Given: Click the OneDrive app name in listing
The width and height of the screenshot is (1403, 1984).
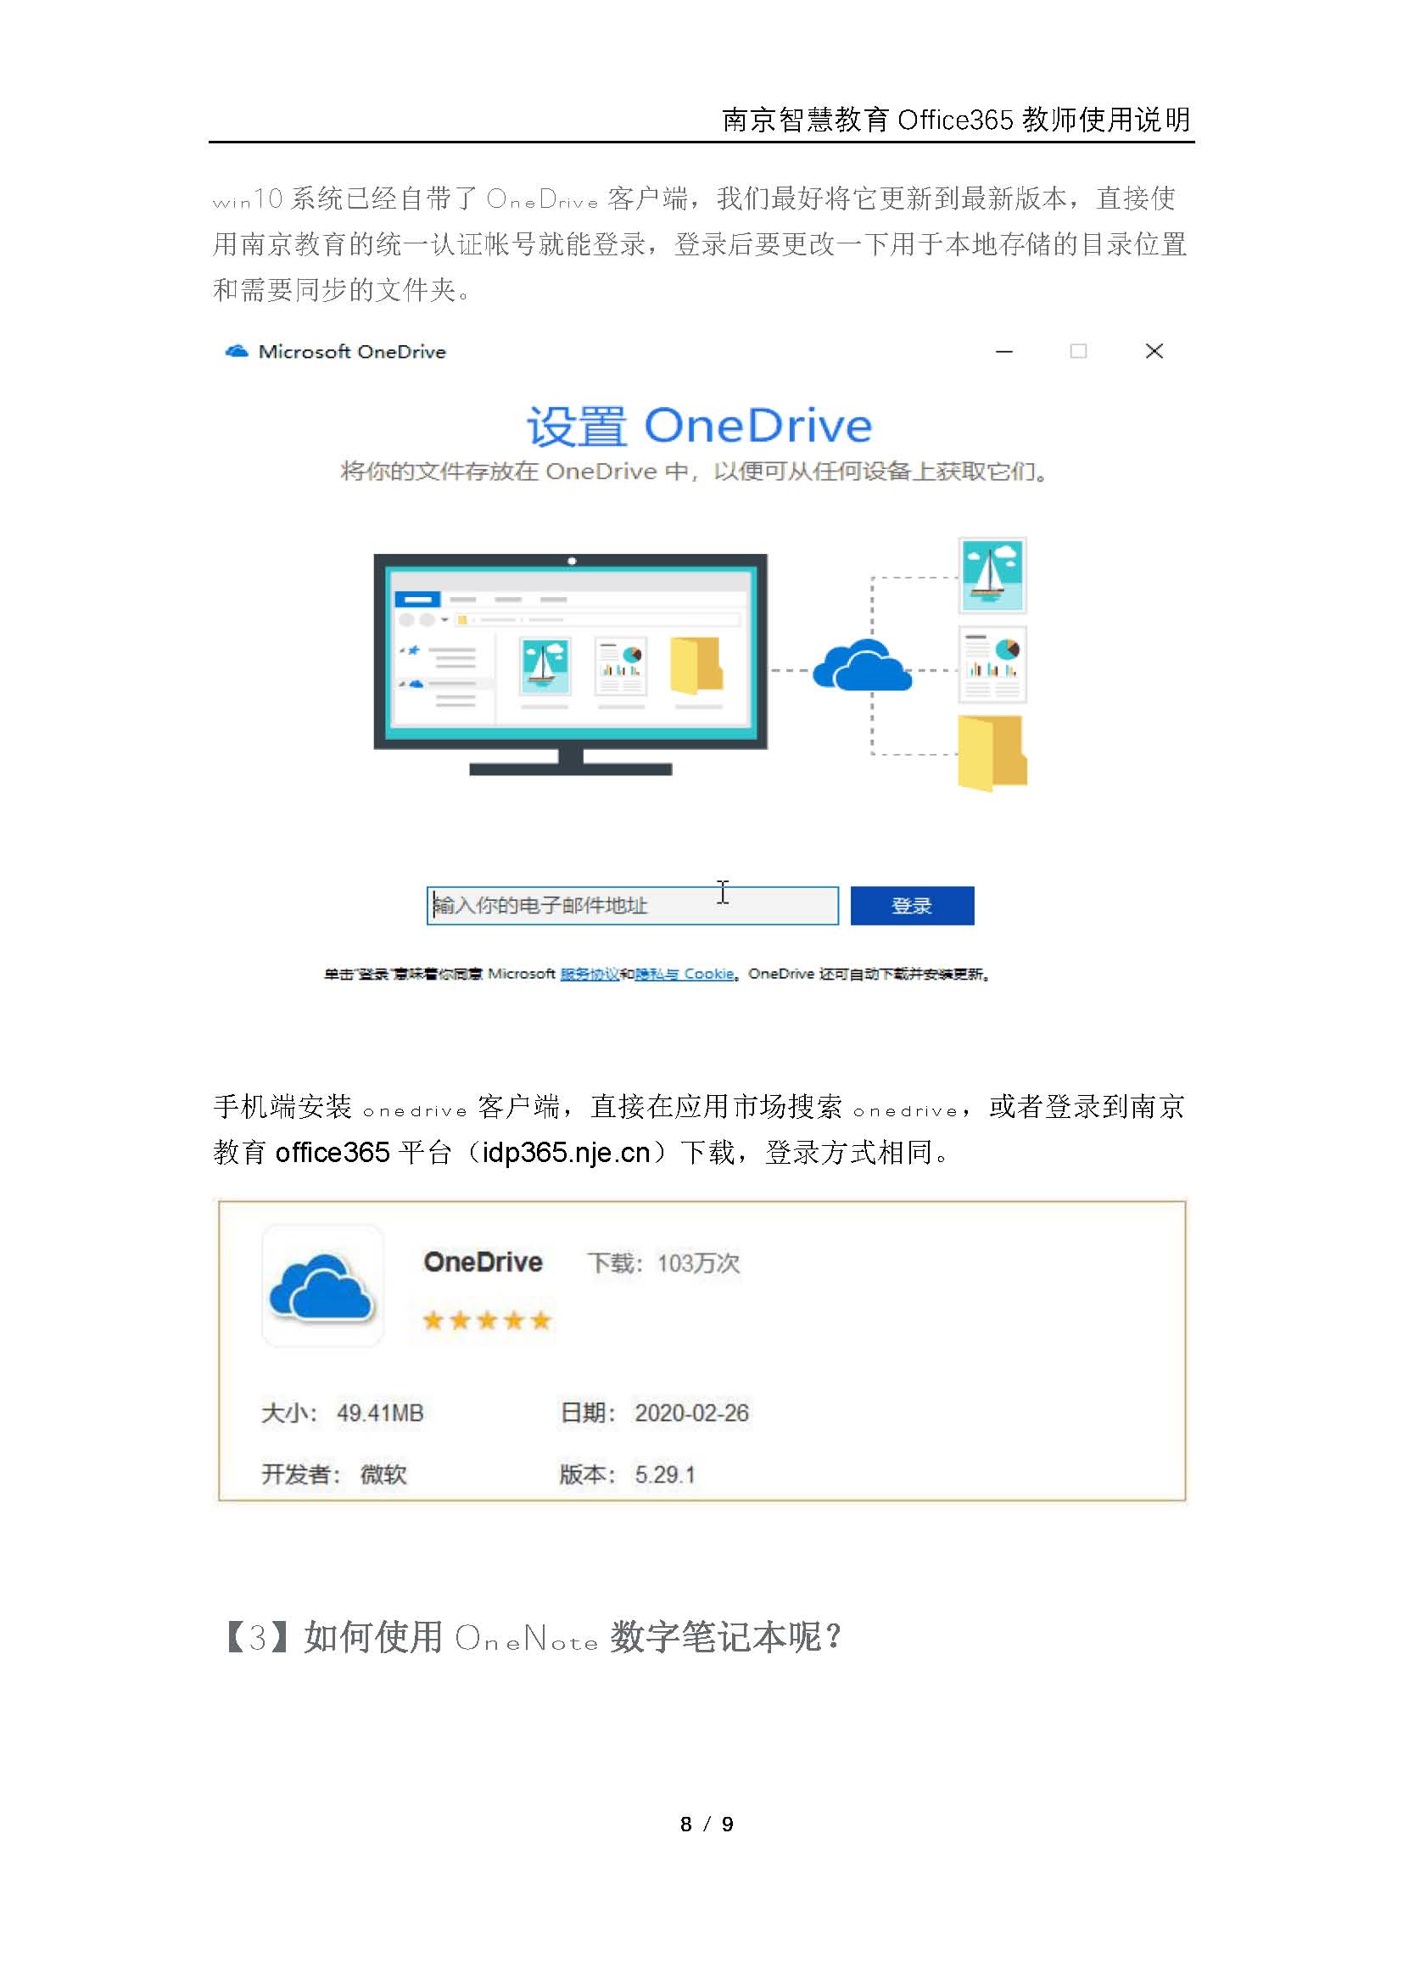Looking at the screenshot, I should click(483, 1262).
